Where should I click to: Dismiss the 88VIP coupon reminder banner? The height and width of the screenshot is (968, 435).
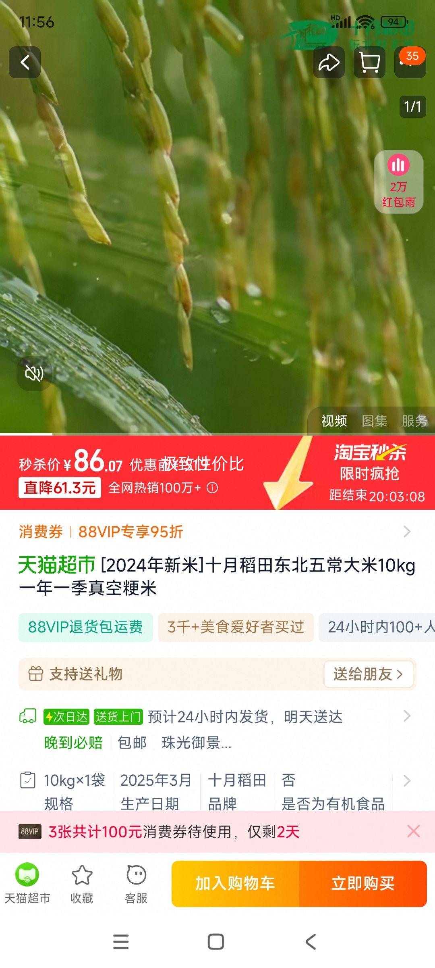[414, 831]
